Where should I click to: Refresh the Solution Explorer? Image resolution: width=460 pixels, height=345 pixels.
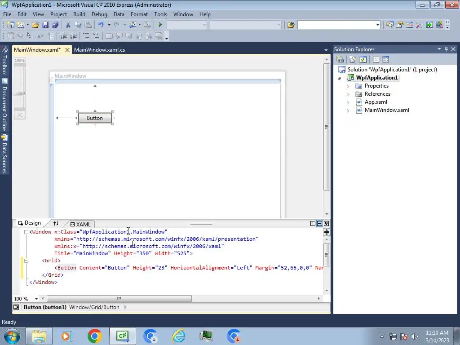[x=363, y=60]
